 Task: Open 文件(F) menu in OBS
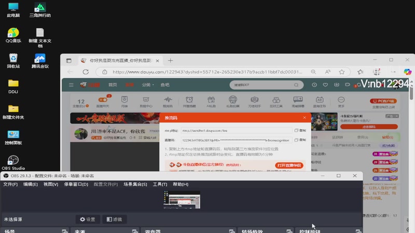(10, 184)
